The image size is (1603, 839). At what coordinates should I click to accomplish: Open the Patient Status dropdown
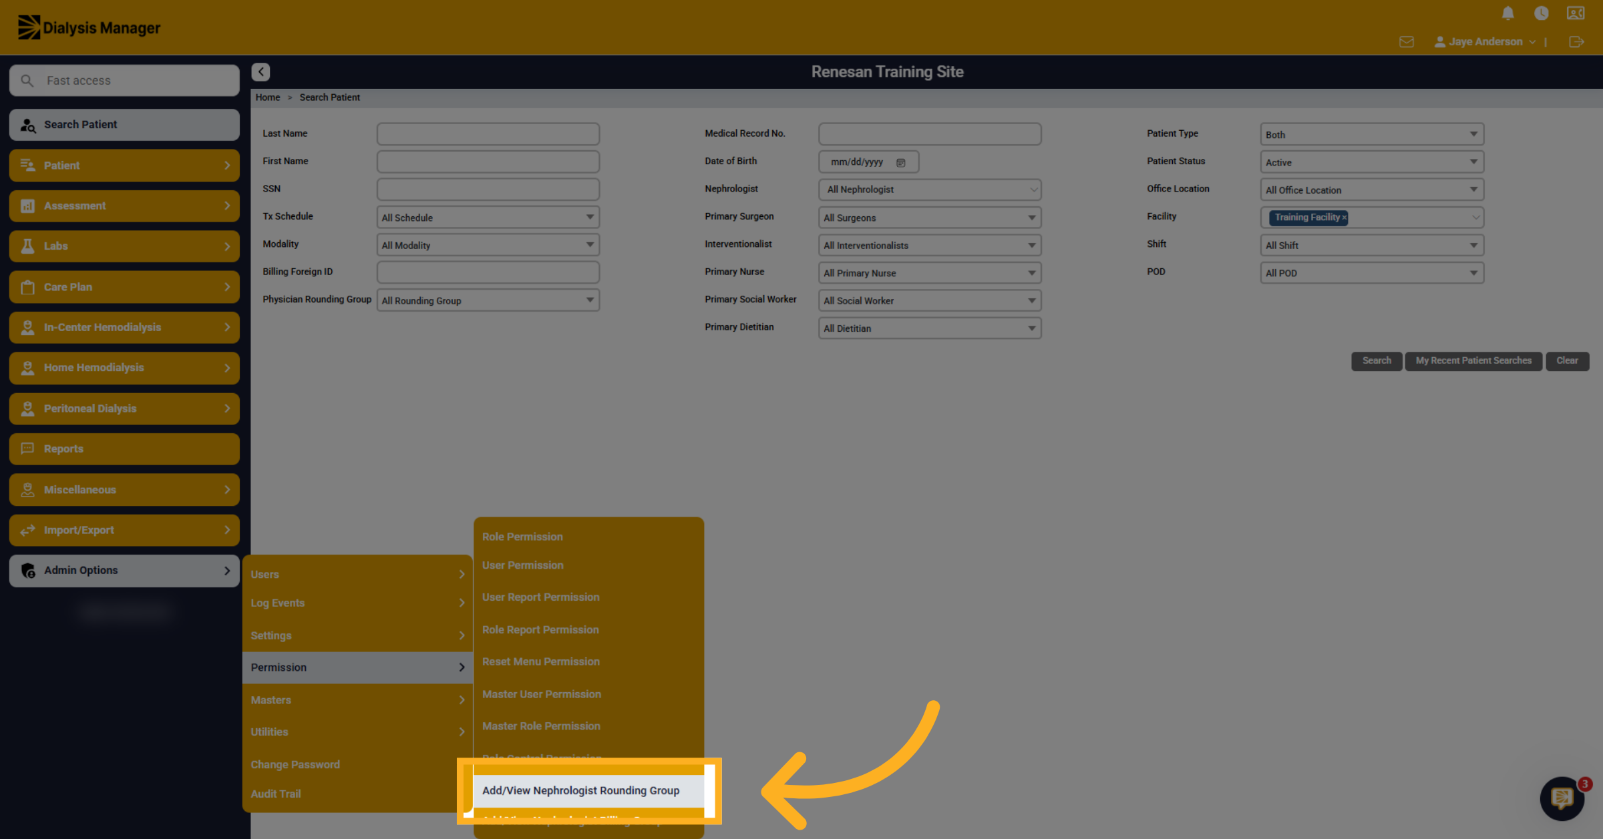click(x=1372, y=162)
